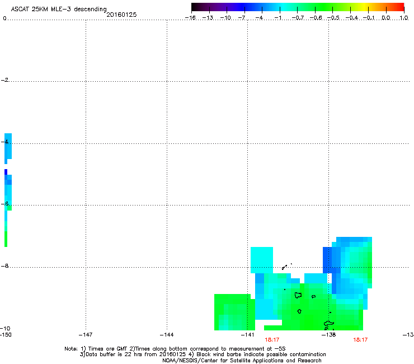The image size is (414, 364).
Task: Select the "-6" latitude axis label
Action: 4,203
